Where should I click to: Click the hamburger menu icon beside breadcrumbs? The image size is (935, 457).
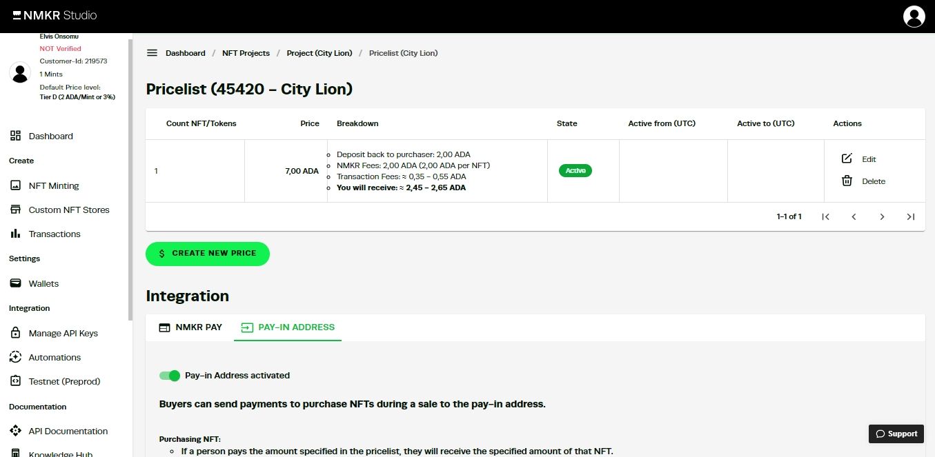click(x=152, y=53)
